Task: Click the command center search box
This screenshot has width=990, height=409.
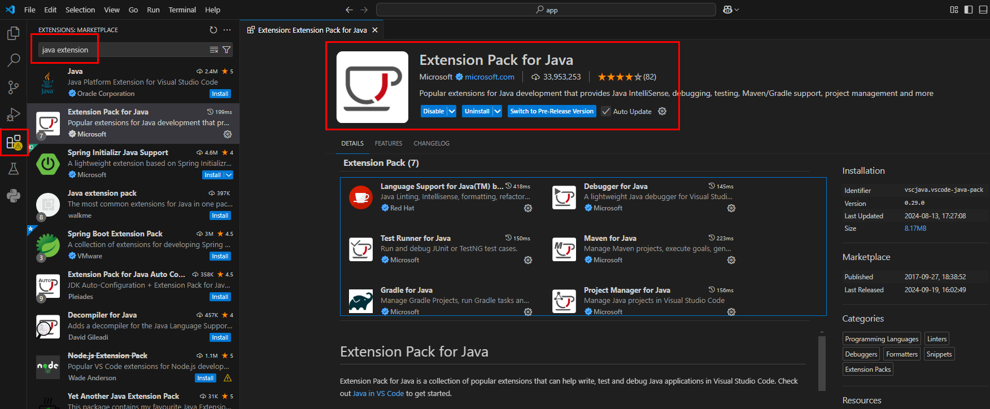Action: 546,10
